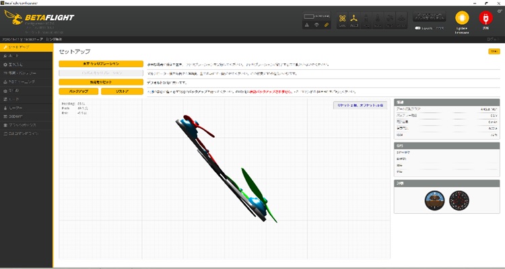This screenshot has height=269, width=505.
Task: Click the Motors tab icon
Action: 5,108
